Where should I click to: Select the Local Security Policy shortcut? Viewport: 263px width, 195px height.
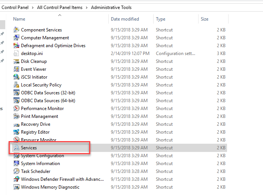coord(41,85)
